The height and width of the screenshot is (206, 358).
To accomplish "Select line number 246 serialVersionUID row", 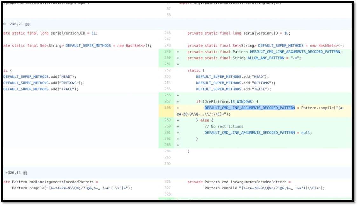I will point(168,33).
